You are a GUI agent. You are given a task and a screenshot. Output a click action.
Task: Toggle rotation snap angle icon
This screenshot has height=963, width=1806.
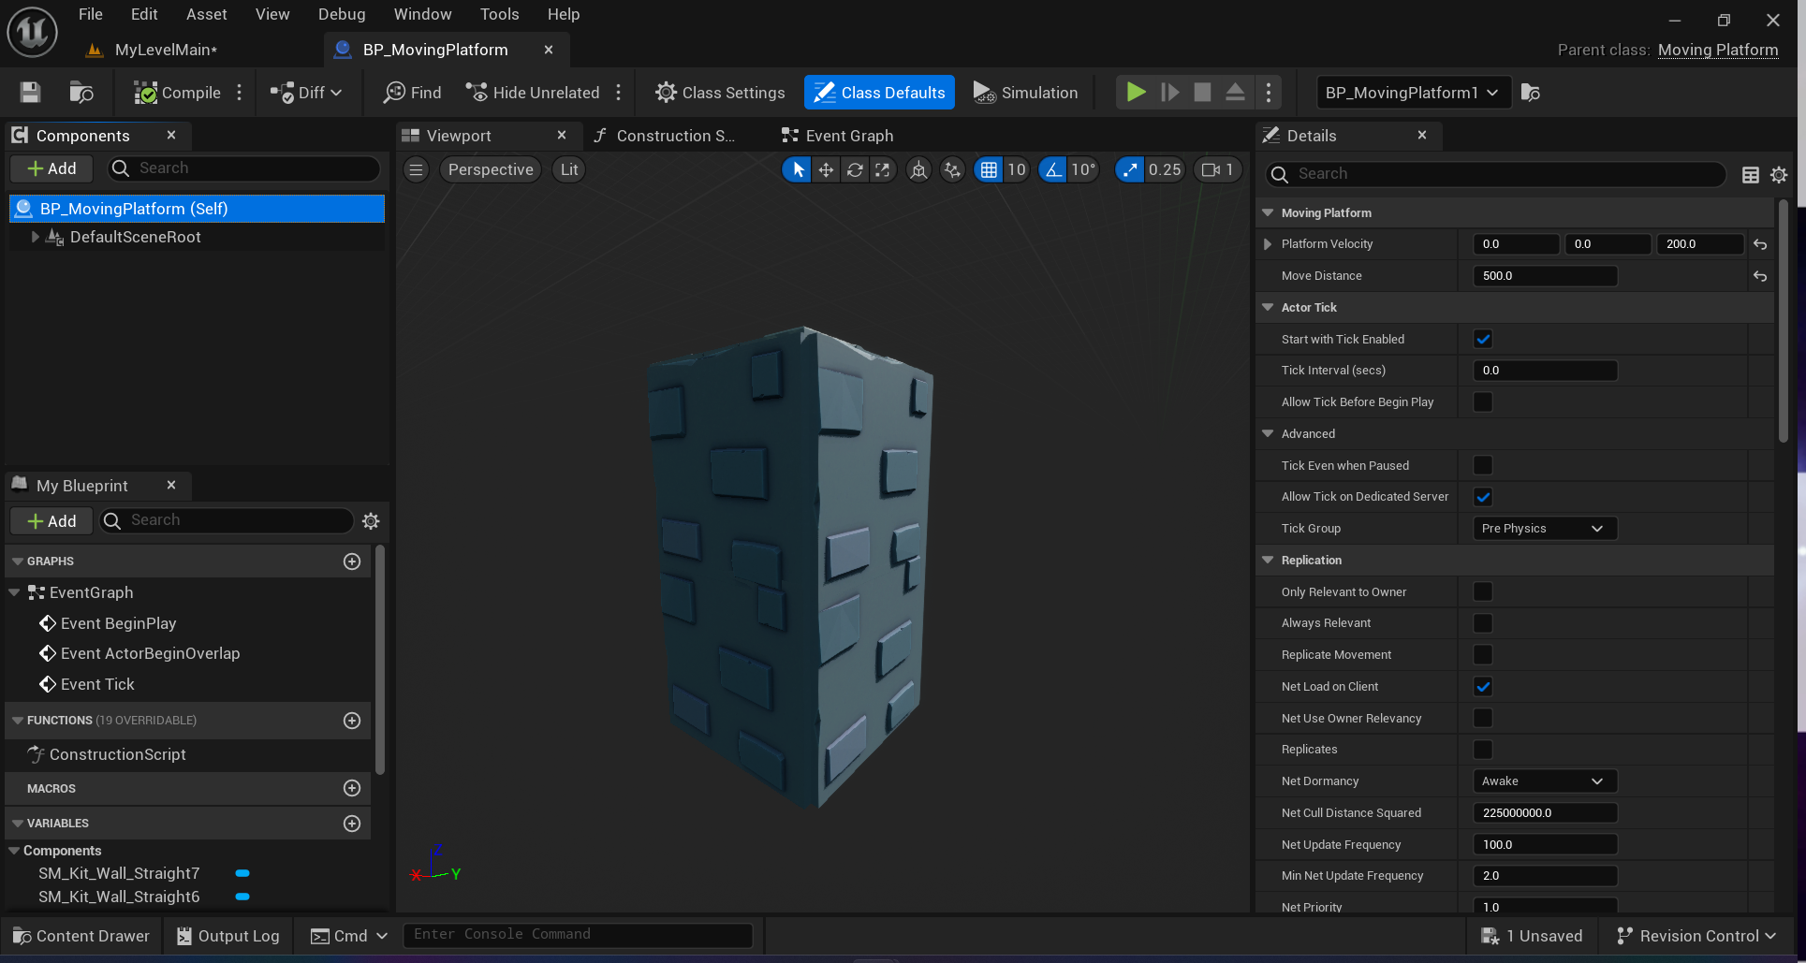pyautogui.click(x=1053, y=169)
